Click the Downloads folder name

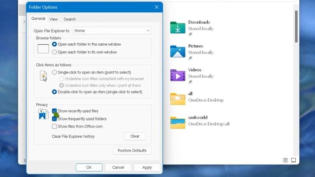(199, 22)
